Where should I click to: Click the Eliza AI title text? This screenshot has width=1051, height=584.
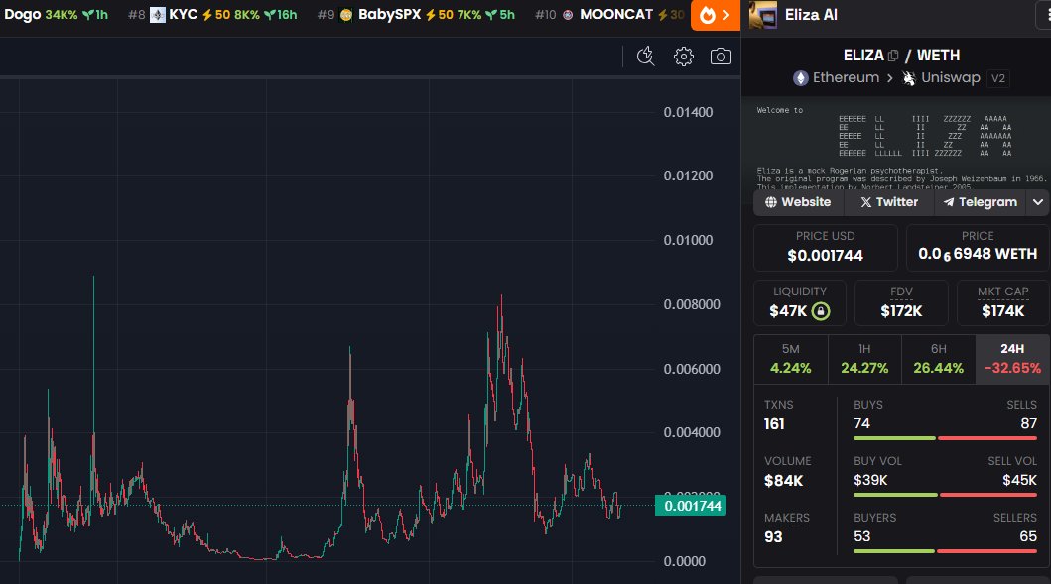click(811, 15)
